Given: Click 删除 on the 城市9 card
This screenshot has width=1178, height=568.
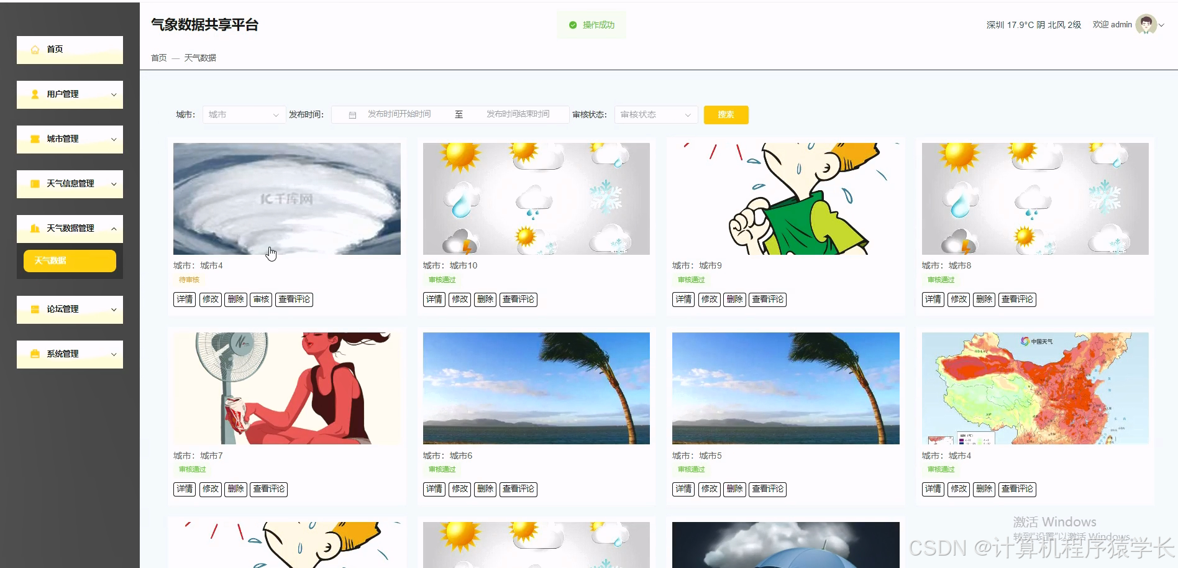Looking at the screenshot, I should pyautogui.click(x=735, y=299).
